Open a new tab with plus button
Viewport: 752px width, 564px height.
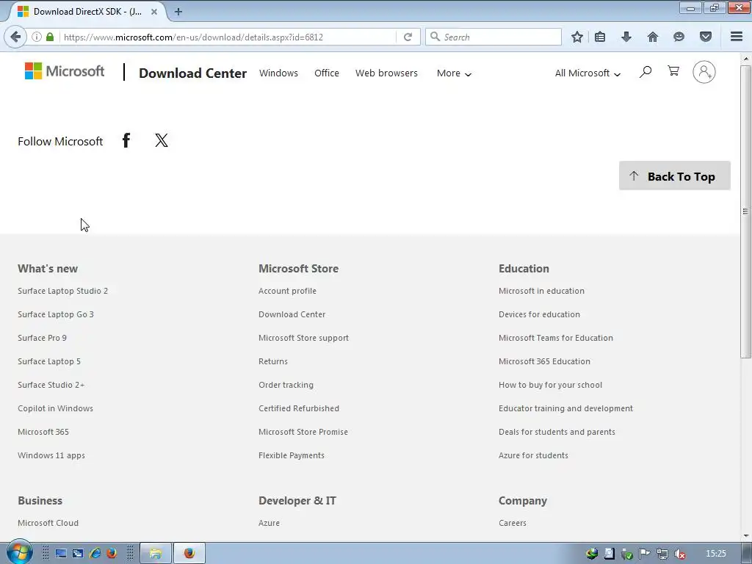[x=178, y=12]
